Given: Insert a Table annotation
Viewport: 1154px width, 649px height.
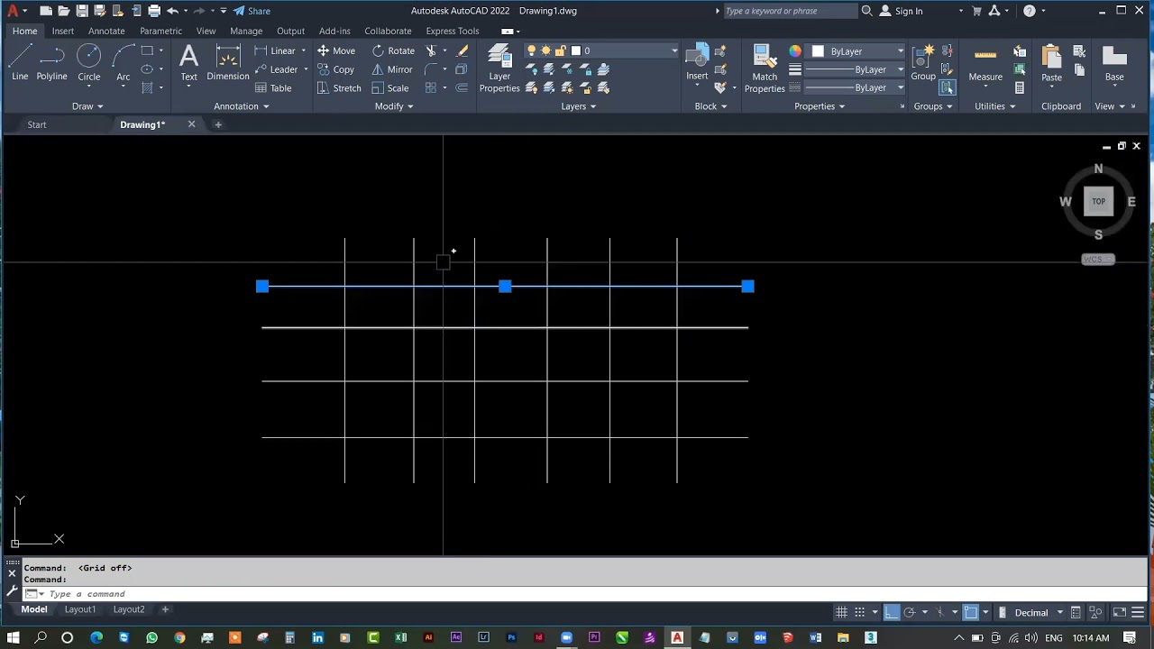Looking at the screenshot, I should pos(273,88).
